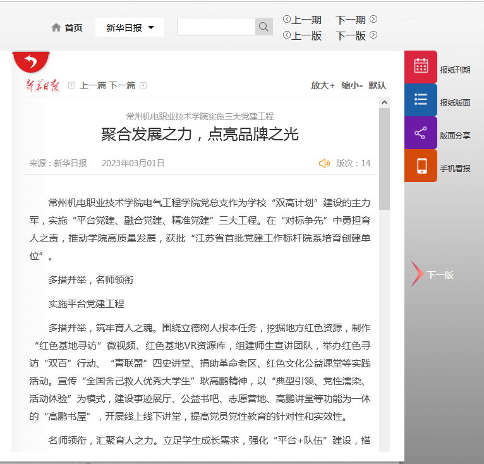The width and height of the screenshot is (484, 464).
Task: Reset text size with 默认
Action: (x=377, y=85)
